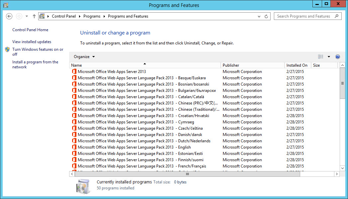Viewport: 348px width, 199px height.
Task: Refresh the Programs and Features list
Action: pyautogui.click(x=266, y=16)
